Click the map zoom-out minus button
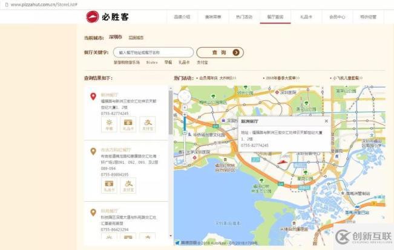 185,164
